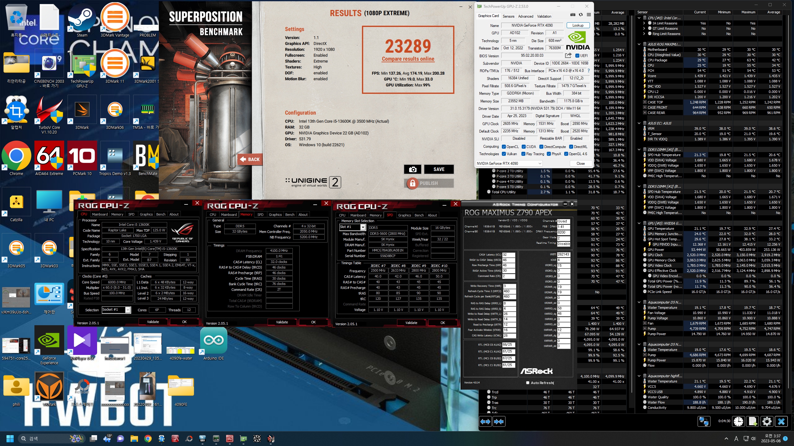Click the blue X close icon in HWiNFO

(x=781, y=421)
